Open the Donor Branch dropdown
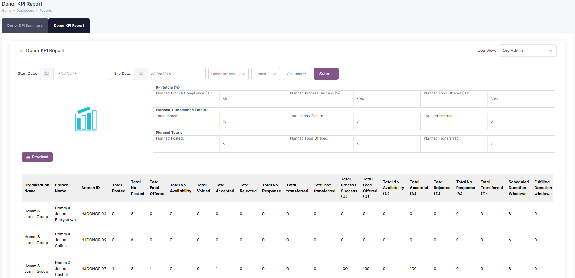 coord(228,74)
